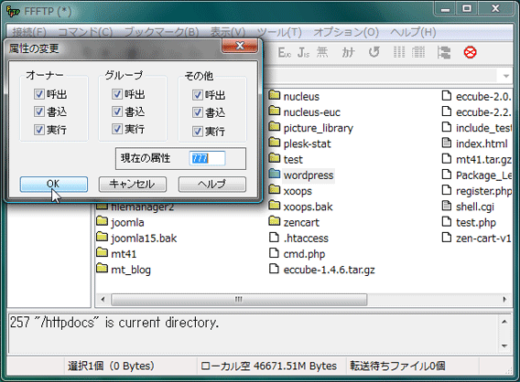Open the 接続(F) menu

coord(29,32)
